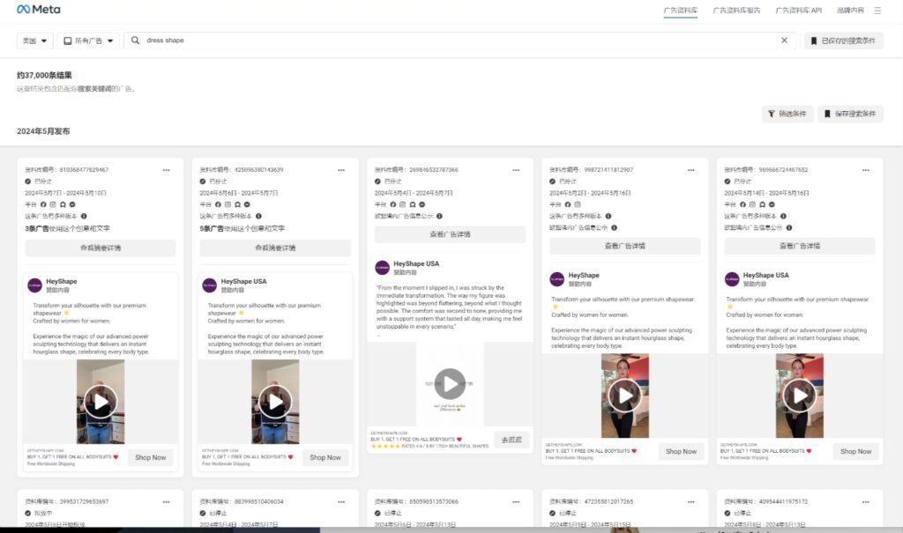This screenshot has height=533, width=903.
Task: View ad details for ad 269846532787366
Action: pos(450,234)
